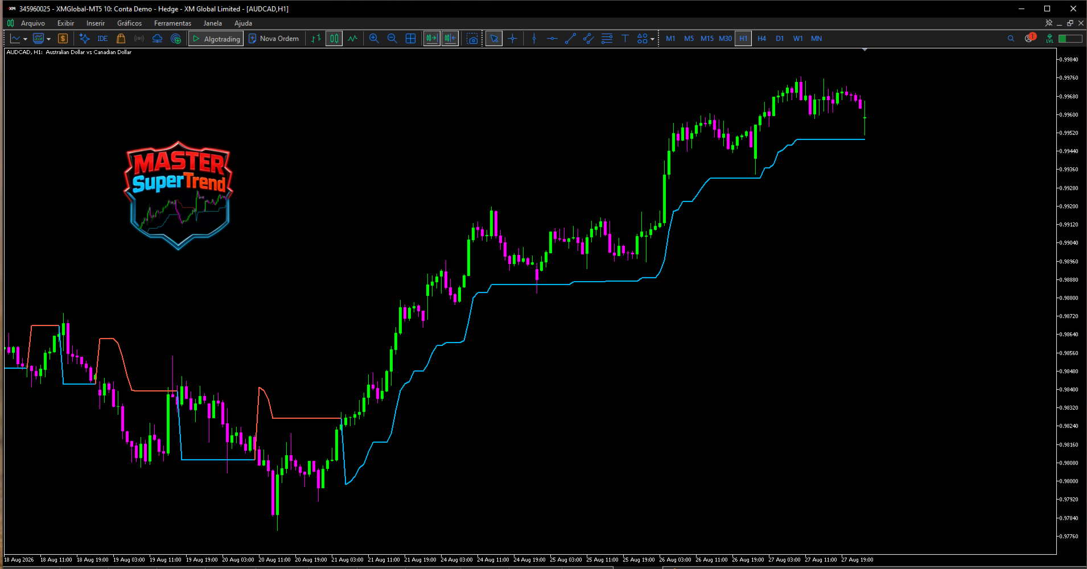Click the Nova Ordem button

[x=274, y=39]
